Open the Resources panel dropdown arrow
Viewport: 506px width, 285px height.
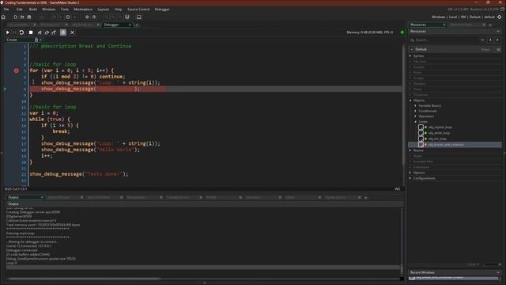(x=498, y=32)
